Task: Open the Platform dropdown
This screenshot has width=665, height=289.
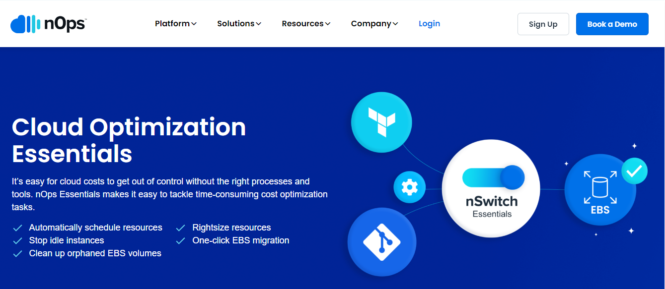Action: pos(175,23)
